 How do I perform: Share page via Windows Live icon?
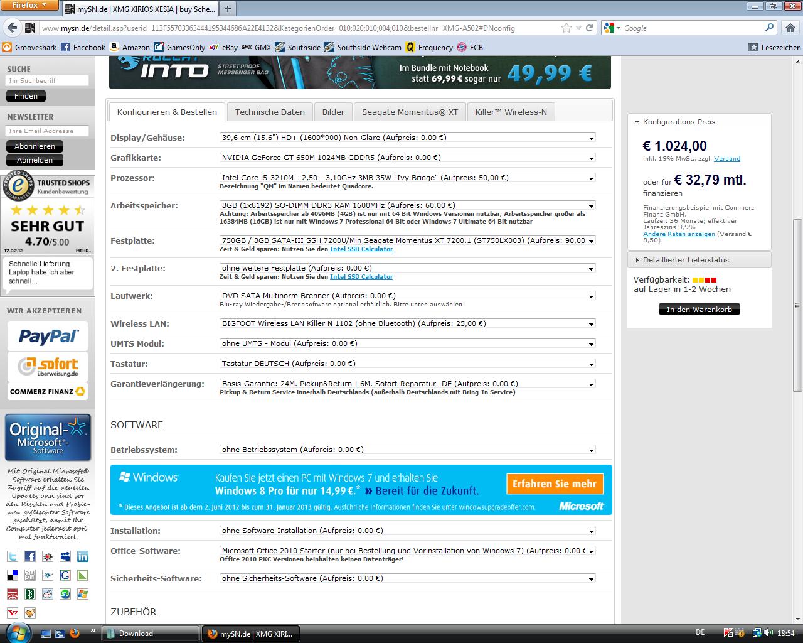pyautogui.click(x=83, y=594)
